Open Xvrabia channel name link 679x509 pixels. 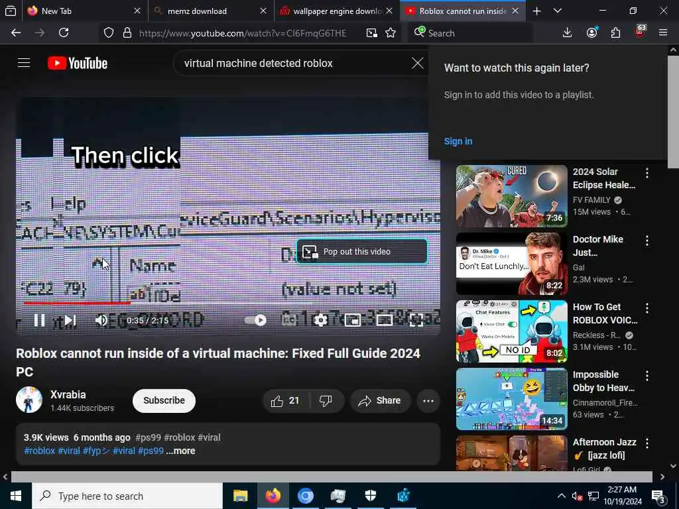point(68,395)
